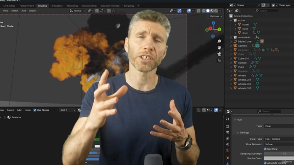Switch to the UV Editing workspace tab
The width and height of the screenshot is (294, 165).
(x=9, y=6)
